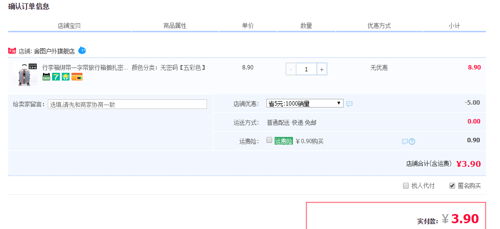
Task: Enable the 找人代付 checkbox
Action: click(x=405, y=186)
